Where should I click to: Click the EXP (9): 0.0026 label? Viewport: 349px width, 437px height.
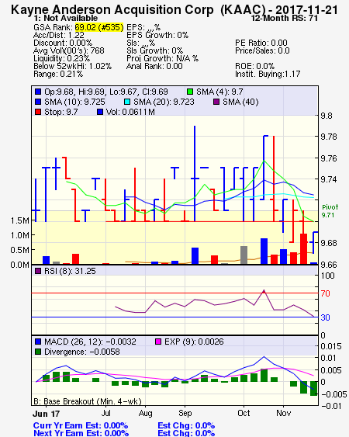[x=194, y=342]
